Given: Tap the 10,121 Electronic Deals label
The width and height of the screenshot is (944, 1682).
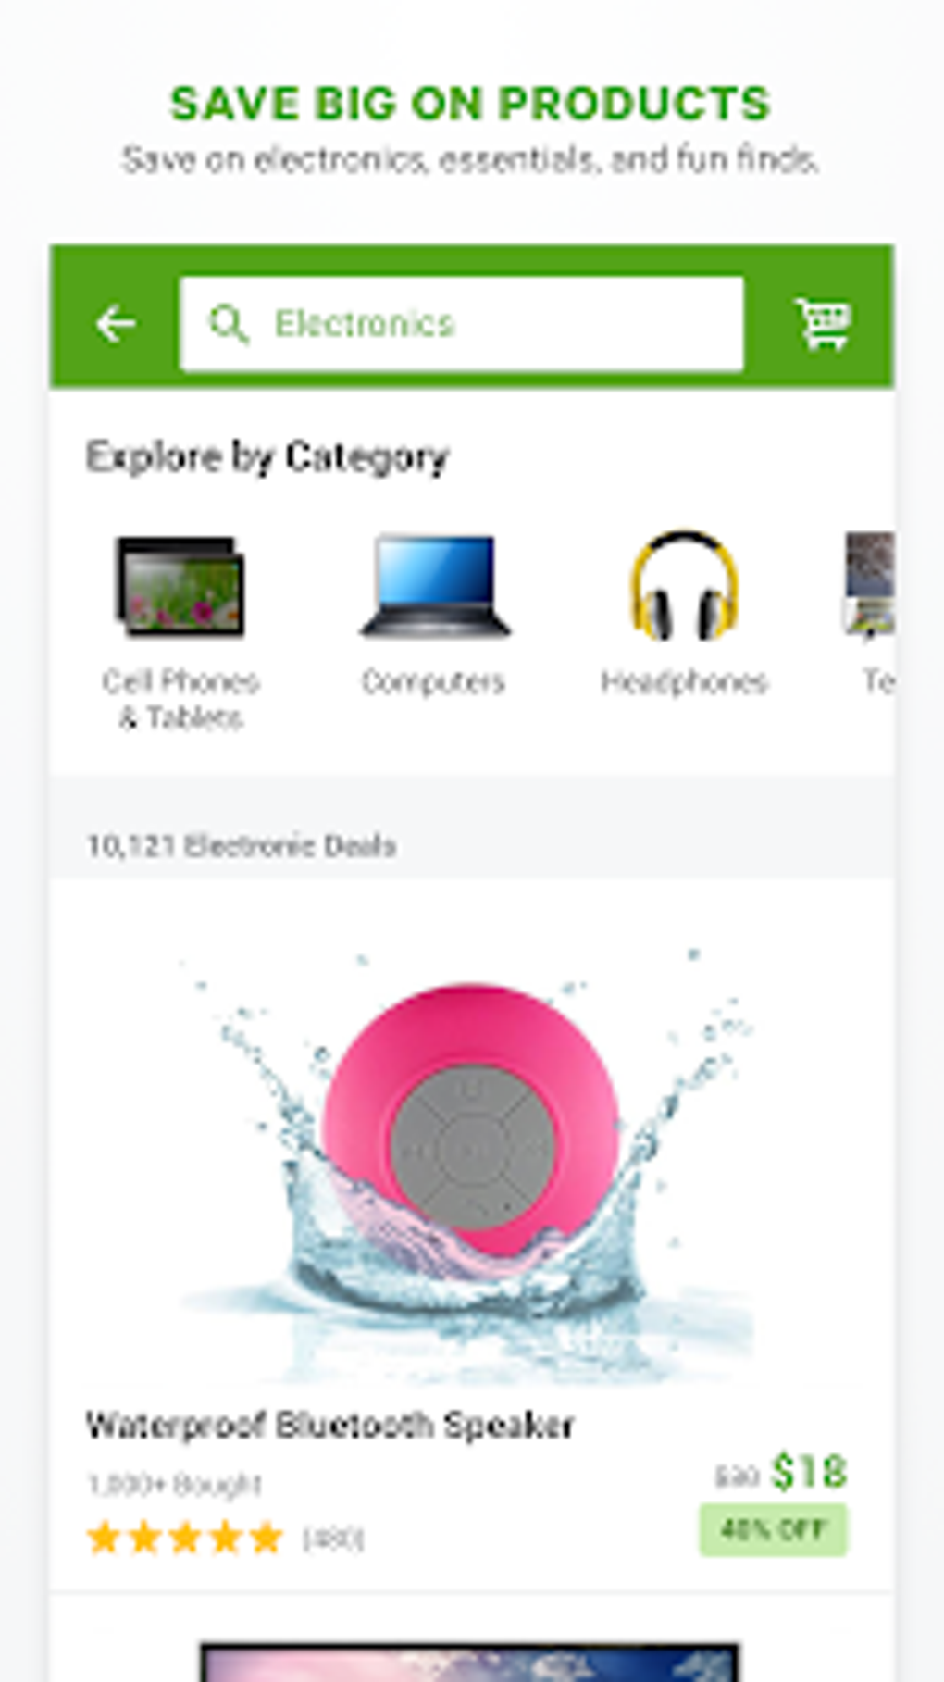Looking at the screenshot, I should pyautogui.click(x=241, y=845).
